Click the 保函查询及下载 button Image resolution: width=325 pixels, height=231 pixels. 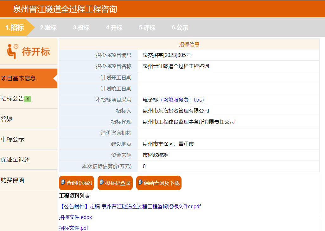tap(159, 183)
